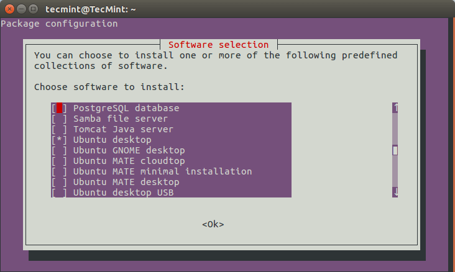
Task: Check the Tomcat Java server box
Action: pyautogui.click(x=60, y=129)
